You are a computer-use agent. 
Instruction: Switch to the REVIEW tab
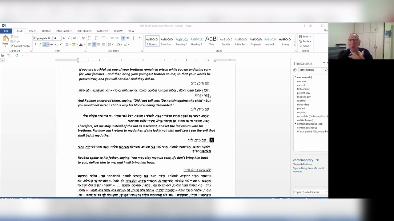pyautogui.click(x=118, y=31)
